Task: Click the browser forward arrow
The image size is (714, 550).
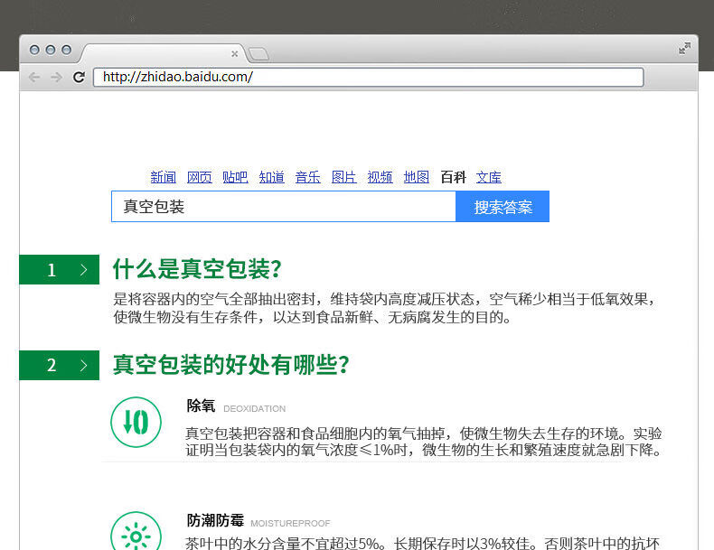Action: click(56, 78)
